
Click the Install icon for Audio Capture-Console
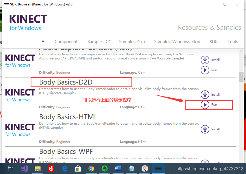205,60
